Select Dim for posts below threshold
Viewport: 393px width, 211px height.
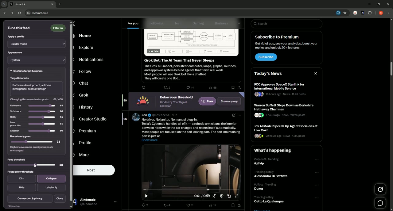[x=21, y=178]
